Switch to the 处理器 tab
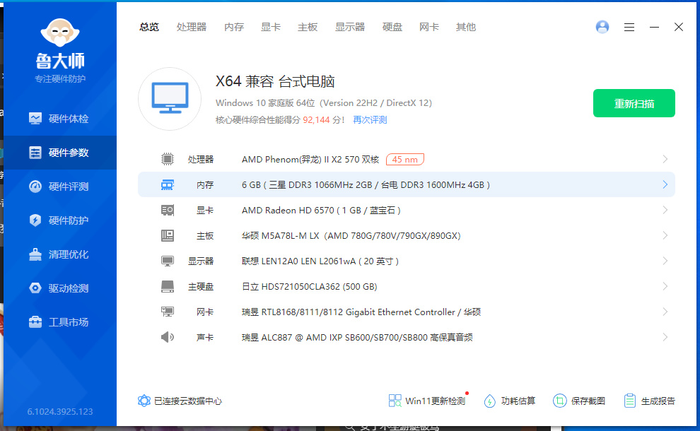 coord(192,28)
